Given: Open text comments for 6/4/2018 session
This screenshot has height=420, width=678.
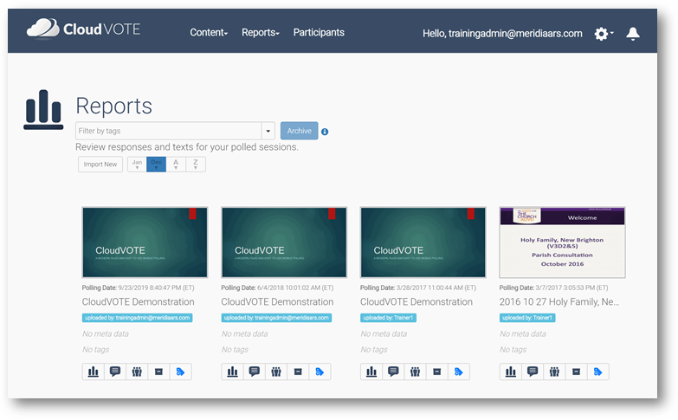Looking at the screenshot, I should 255,372.
